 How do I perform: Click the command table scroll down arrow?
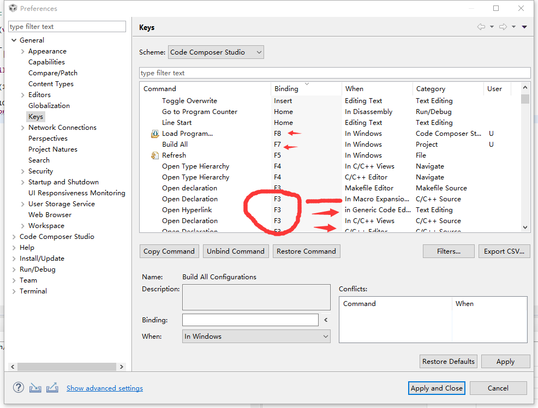pyautogui.click(x=525, y=227)
